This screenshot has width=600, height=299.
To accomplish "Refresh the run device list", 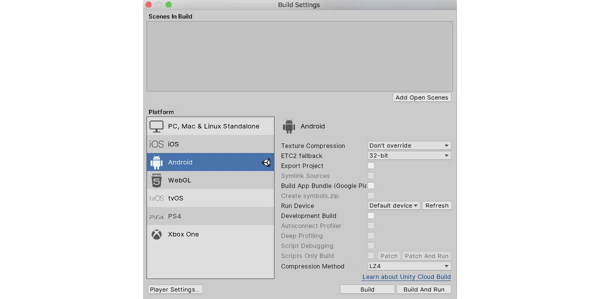I will [x=437, y=205].
